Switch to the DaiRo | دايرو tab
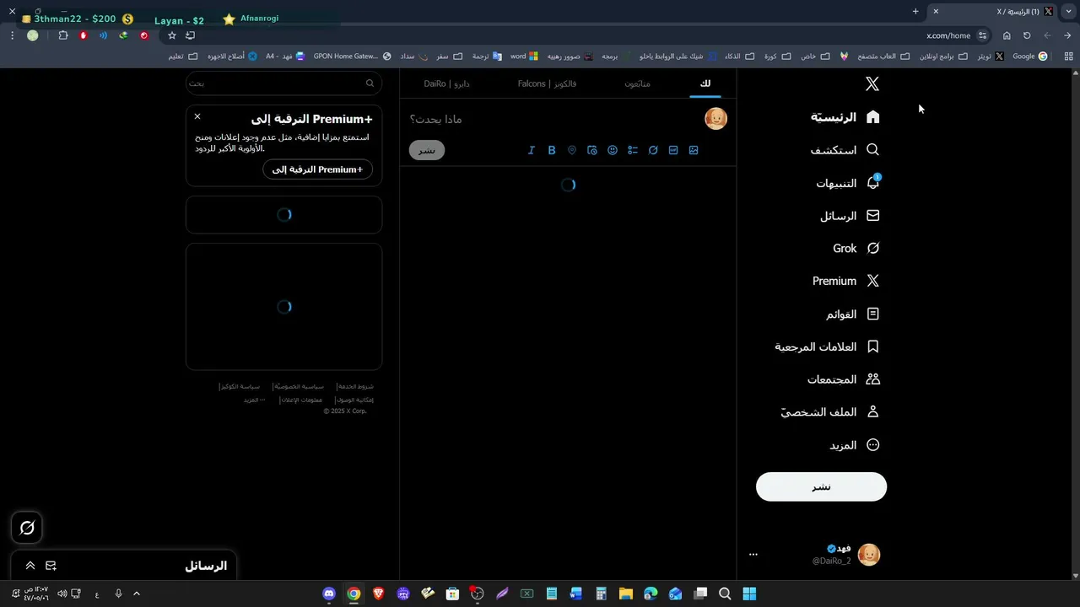This screenshot has height=607, width=1080. click(x=446, y=83)
